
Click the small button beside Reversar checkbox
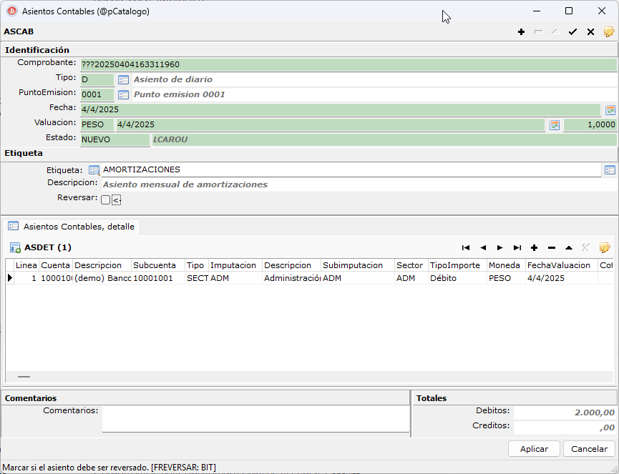[116, 200]
